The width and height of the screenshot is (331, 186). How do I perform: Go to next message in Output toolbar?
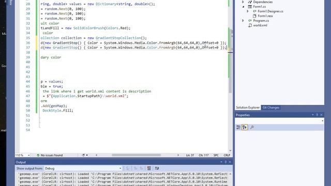(141, 168)
